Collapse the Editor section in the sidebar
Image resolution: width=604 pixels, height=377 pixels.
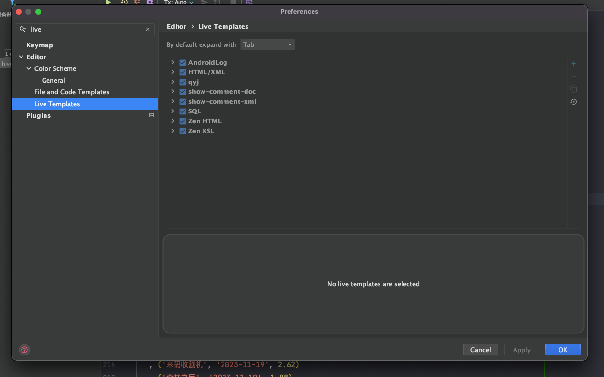(x=21, y=57)
